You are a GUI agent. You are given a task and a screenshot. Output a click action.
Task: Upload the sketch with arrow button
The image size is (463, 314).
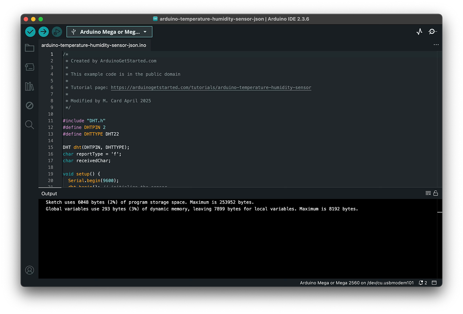coord(44,32)
